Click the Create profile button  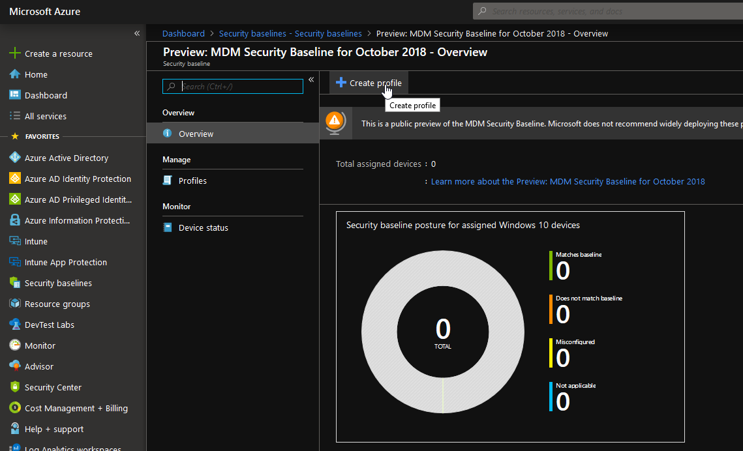pos(369,83)
